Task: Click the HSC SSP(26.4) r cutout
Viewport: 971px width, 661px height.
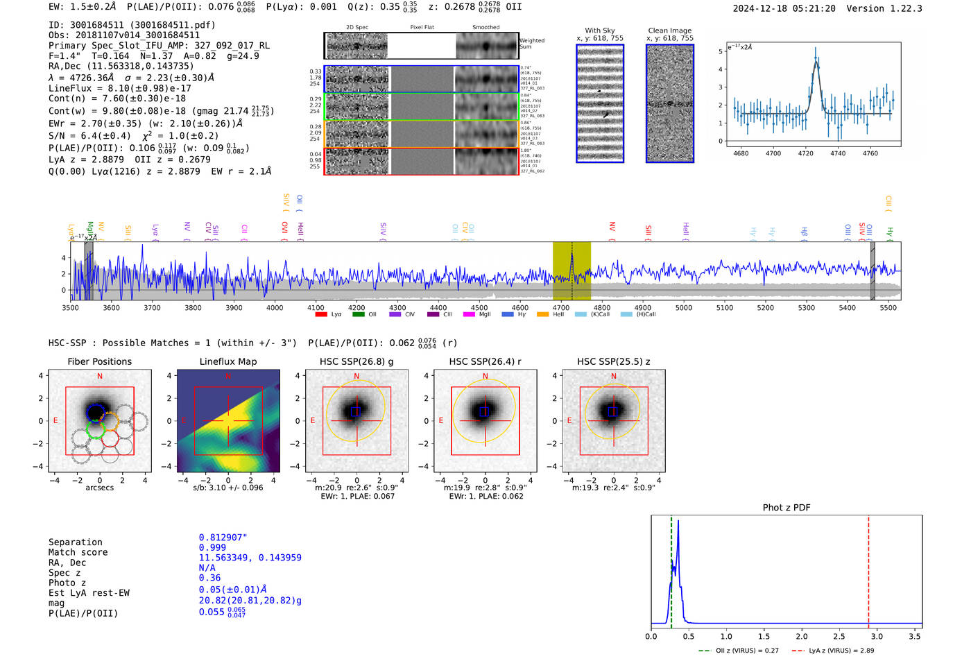Action: (x=485, y=420)
